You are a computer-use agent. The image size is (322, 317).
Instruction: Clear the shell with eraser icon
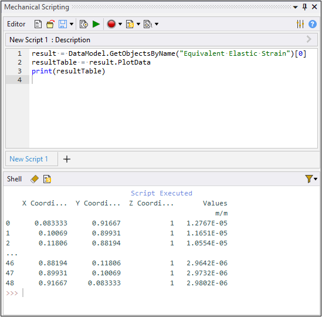coord(35,179)
